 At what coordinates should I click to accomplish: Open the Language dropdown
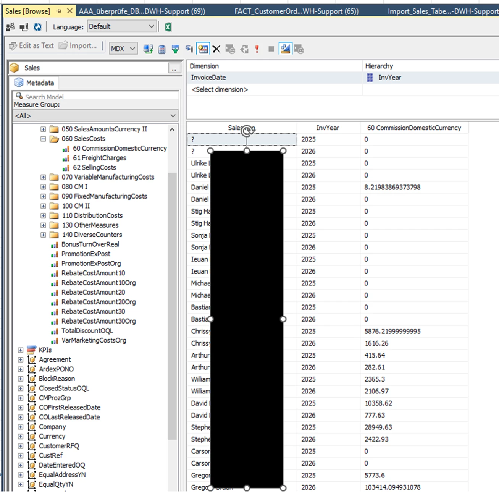pyautogui.click(x=121, y=26)
